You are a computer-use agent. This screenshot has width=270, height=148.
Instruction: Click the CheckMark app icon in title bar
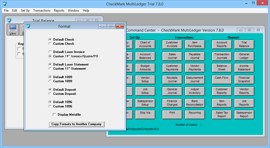tap(5, 4)
